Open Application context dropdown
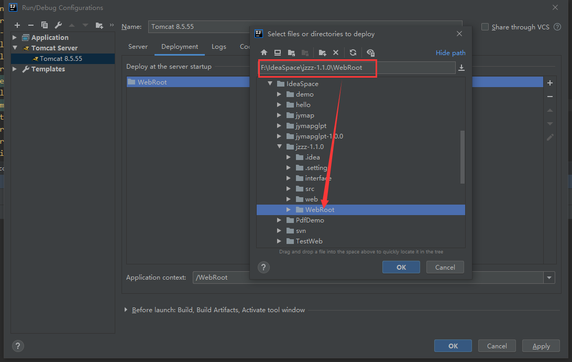The width and height of the screenshot is (572, 362). coord(549,278)
